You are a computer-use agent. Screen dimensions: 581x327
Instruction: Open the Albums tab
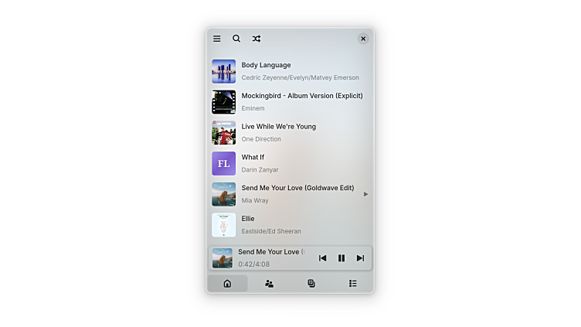[311, 284]
